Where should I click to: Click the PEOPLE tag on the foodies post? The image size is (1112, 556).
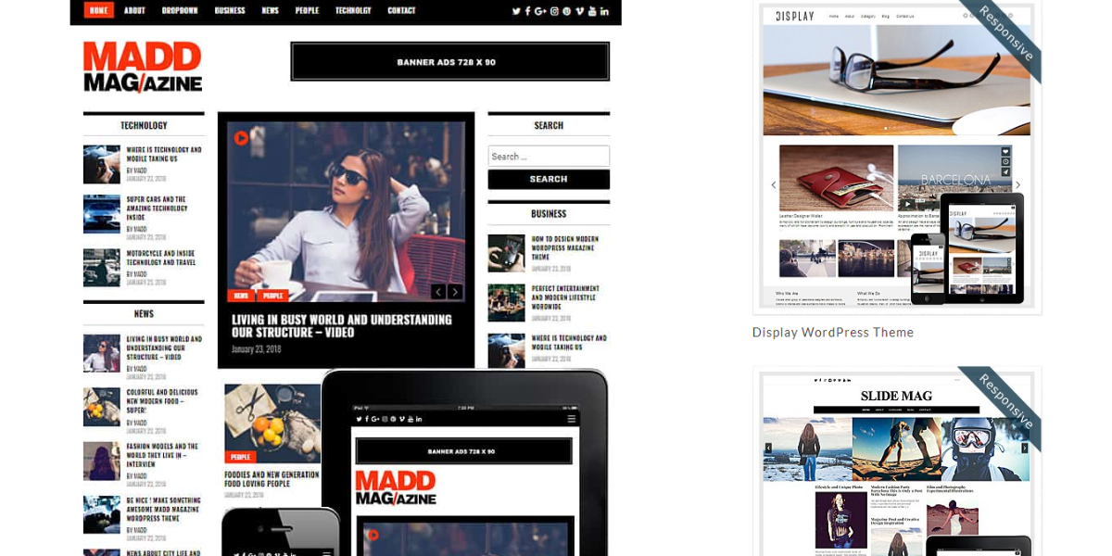click(241, 457)
